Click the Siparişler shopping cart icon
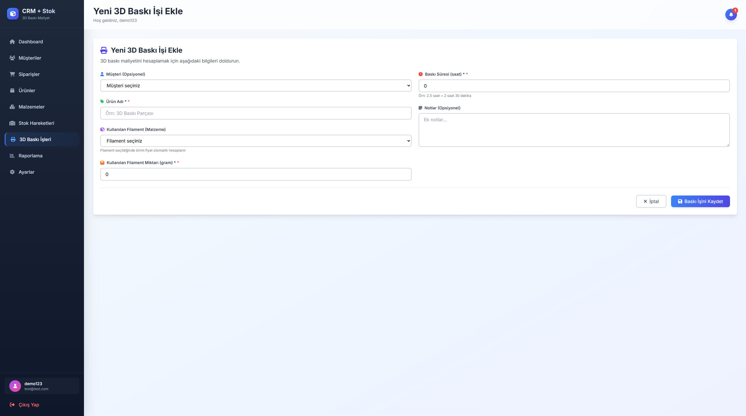The height and width of the screenshot is (416, 746). 12,74
